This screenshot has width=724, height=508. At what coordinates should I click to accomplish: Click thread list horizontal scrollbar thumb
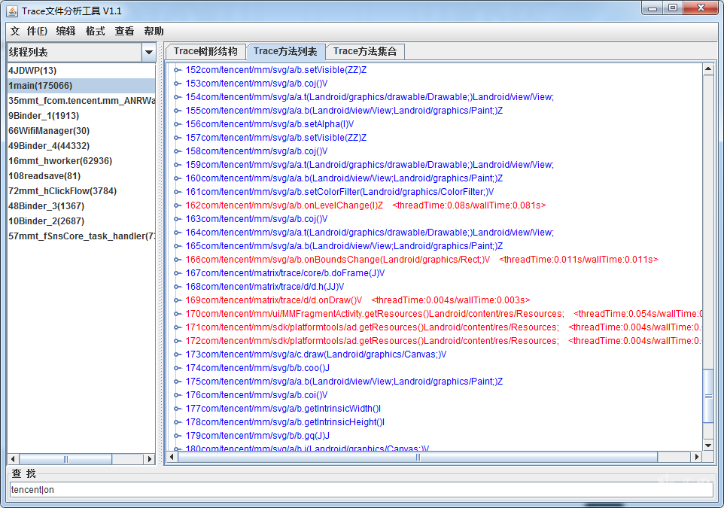coord(65,459)
